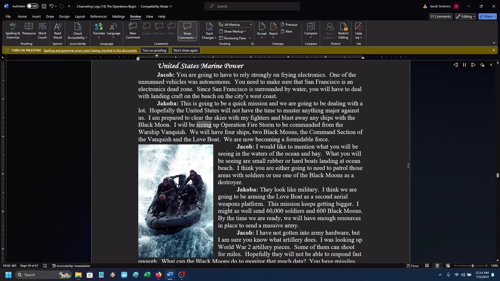Open spelling proofing status icon
500x281 pixels.
click(45, 266)
